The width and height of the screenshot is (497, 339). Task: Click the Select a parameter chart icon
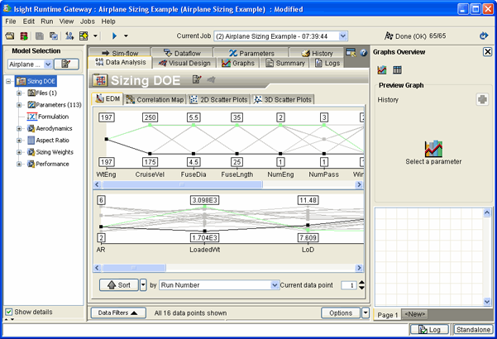pos(433,149)
